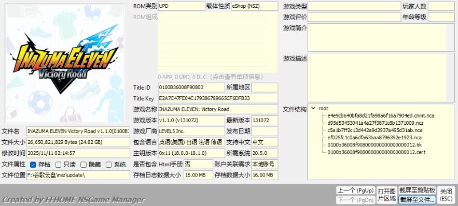
Task: Click the empty 玩家人数 players field
Action: pos(441,6)
